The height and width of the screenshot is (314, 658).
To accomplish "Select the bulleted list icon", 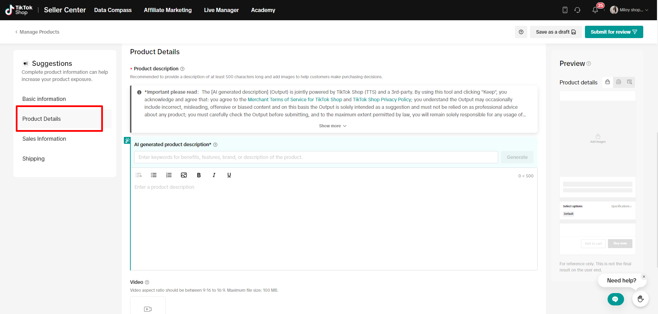I will click(154, 175).
